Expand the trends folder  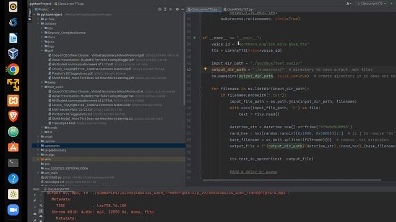pos(42,128)
